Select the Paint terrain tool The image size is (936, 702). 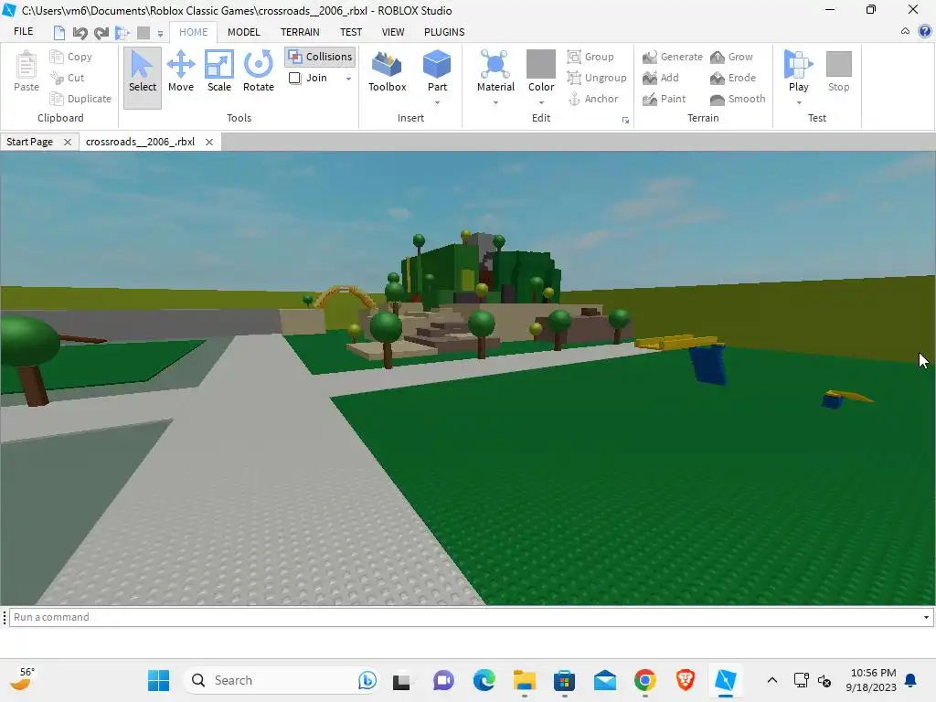click(x=664, y=99)
